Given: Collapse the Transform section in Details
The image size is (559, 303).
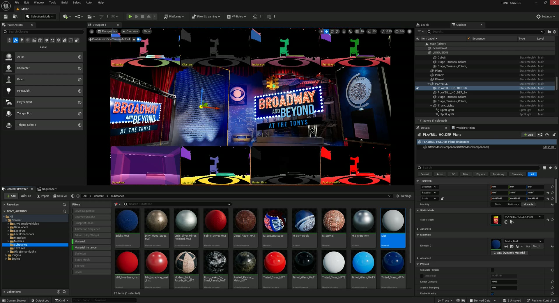Looking at the screenshot, I should point(418,181).
